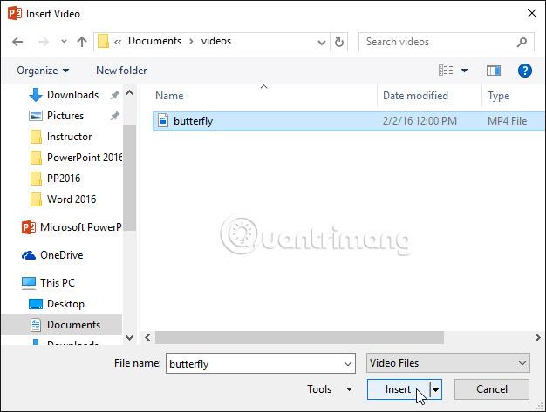Click the butterfly MP4 file icon

(163, 121)
